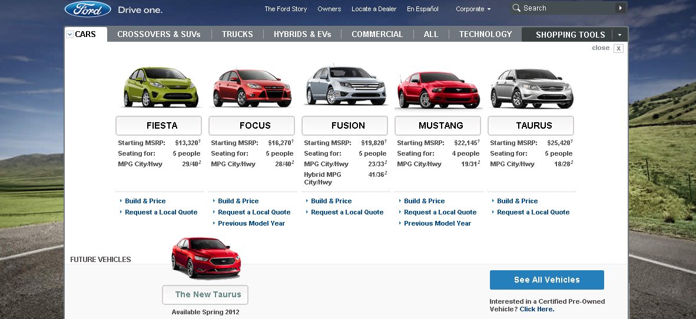Click the search magnifier icon
The image size is (696, 319).
click(x=516, y=8)
